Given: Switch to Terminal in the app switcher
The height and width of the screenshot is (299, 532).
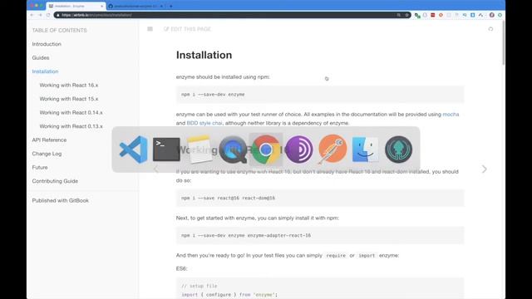Looking at the screenshot, I should (x=166, y=149).
